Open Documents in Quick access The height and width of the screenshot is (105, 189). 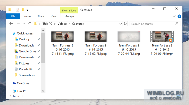tap(26, 57)
